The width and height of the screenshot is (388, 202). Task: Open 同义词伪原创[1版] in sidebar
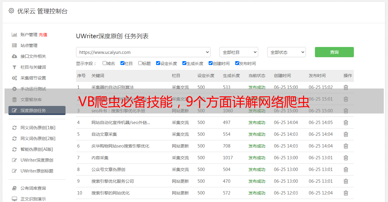click(x=38, y=128)
